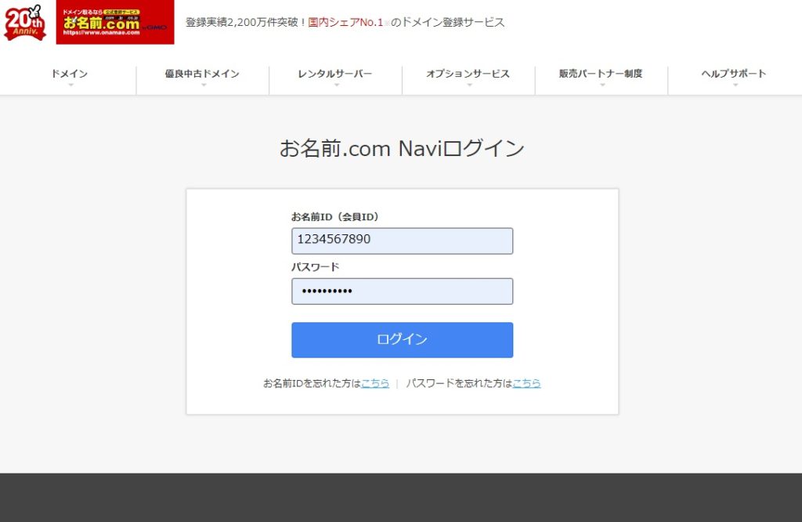
Task: Open the 優良中古ドメイン menu
Action: point(202,74)
